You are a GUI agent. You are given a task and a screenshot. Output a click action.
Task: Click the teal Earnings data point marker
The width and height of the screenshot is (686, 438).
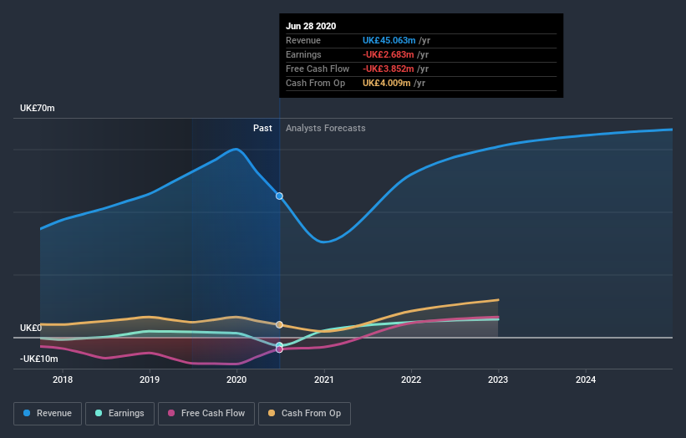click(279, 345)
